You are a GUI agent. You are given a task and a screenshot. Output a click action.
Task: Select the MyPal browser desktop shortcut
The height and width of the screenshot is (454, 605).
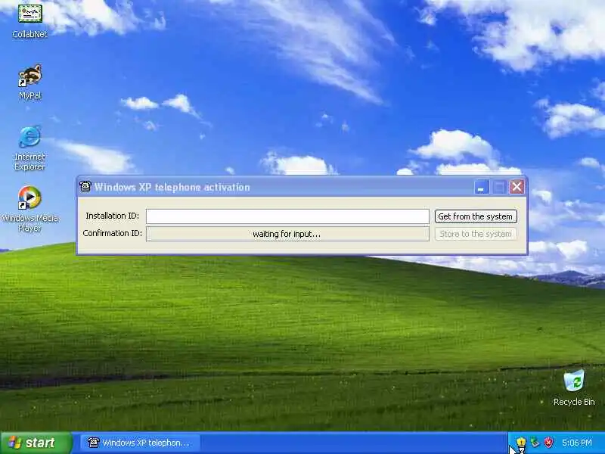(29, 82)
